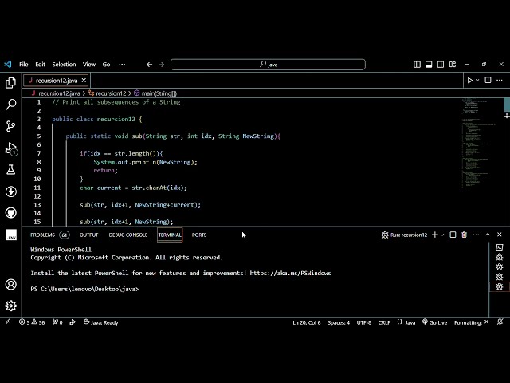Open the .csv extension icon in activity bar
510x383 pixels.
[10, 235]
